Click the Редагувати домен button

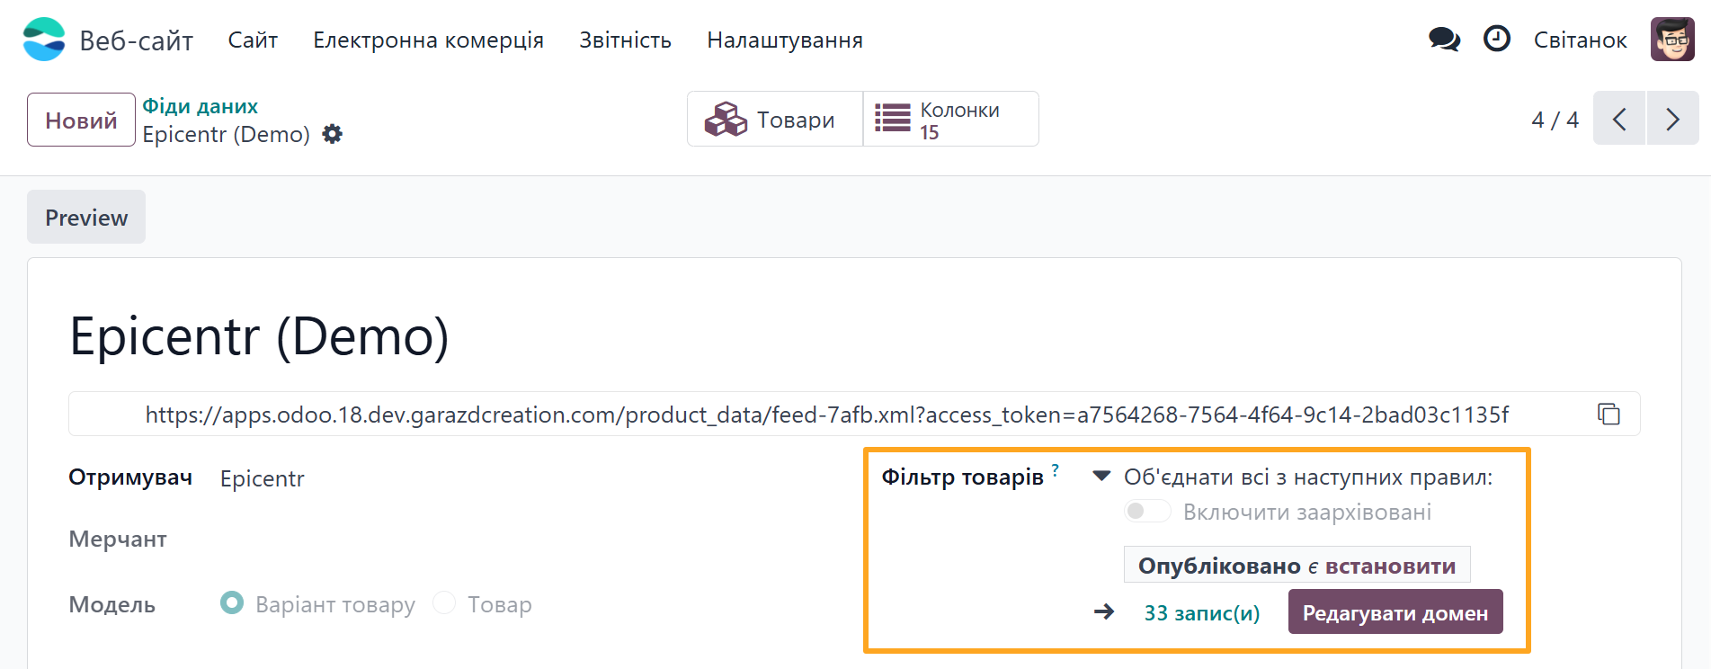coord(1395,611)
